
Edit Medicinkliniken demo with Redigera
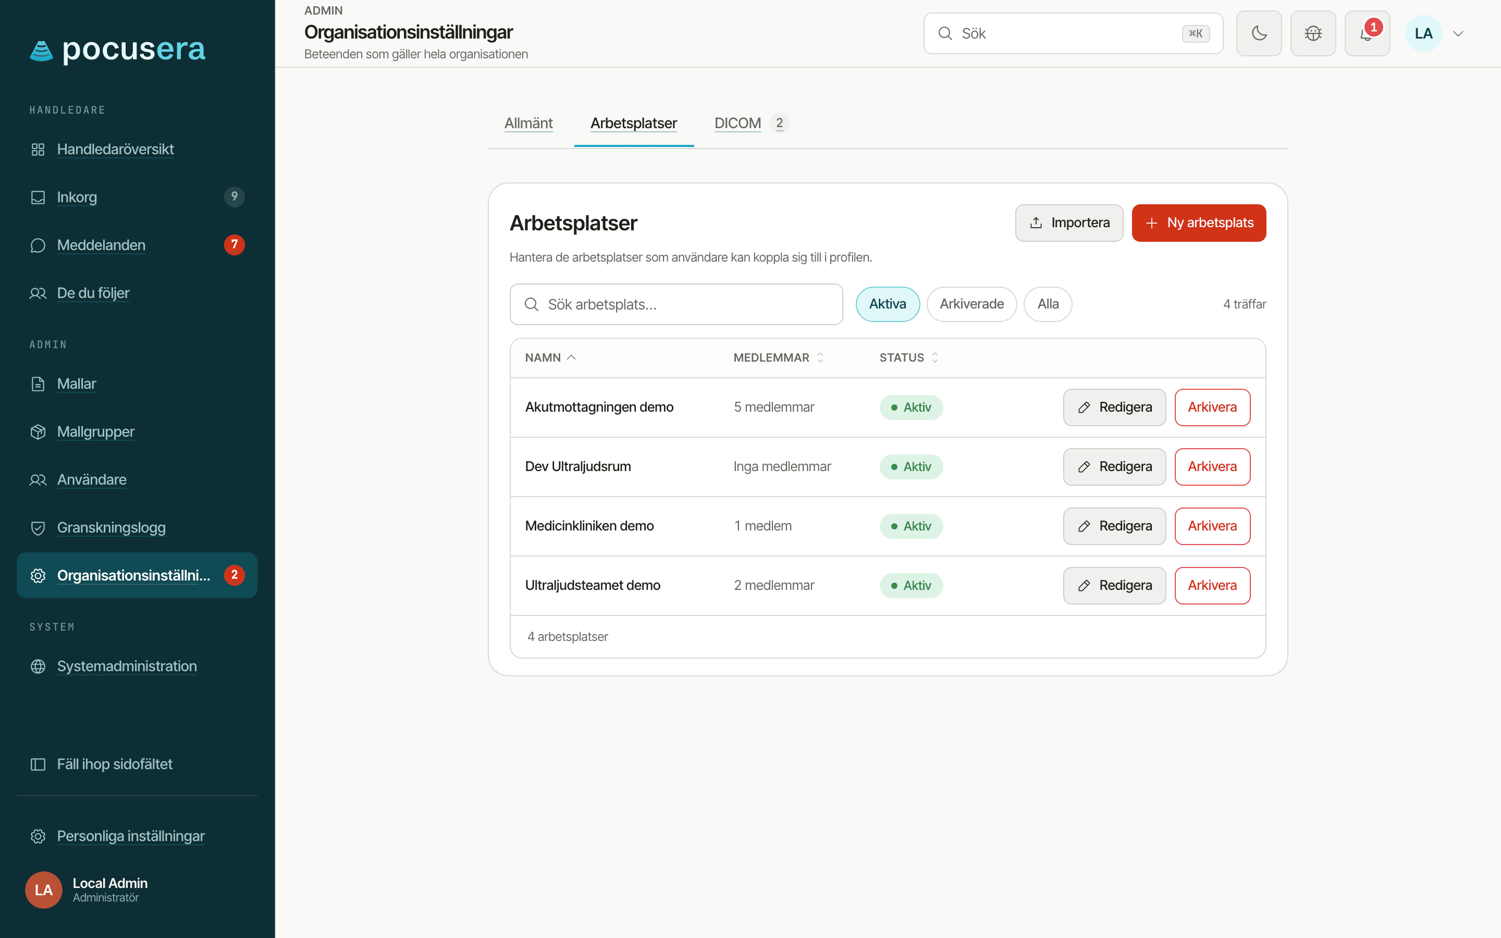point(1115,526)
